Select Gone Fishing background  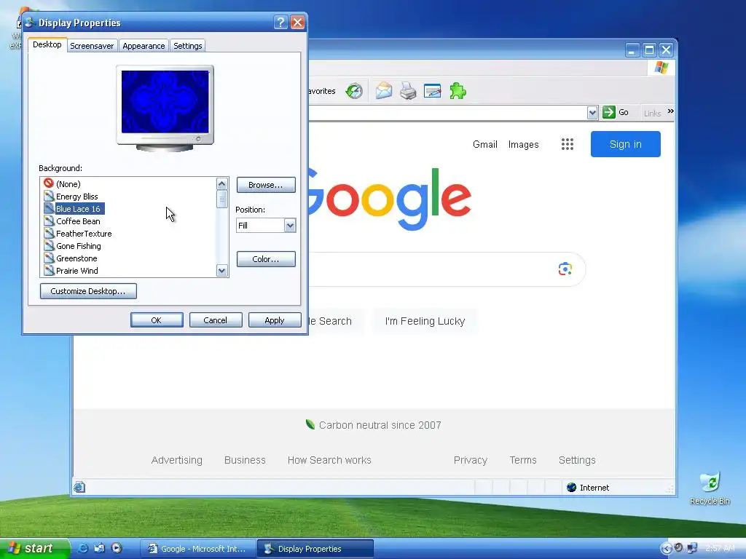pos(79,246)
